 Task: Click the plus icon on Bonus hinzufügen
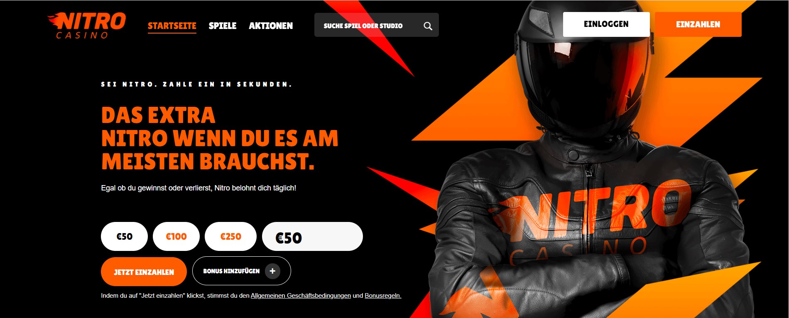point(272,271)
